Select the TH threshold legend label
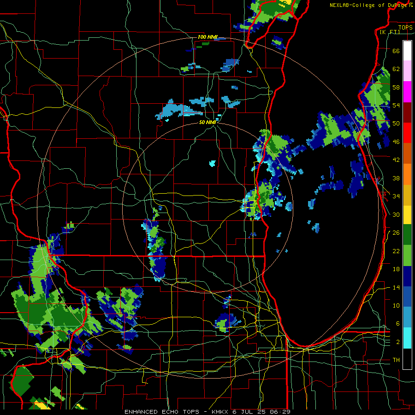The height and width of the screenshot is (415, 415). (x=396, y=360)
